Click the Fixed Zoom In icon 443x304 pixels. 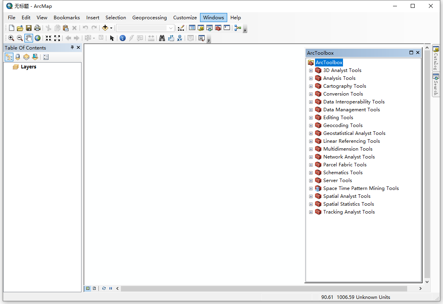coord(48,38)
